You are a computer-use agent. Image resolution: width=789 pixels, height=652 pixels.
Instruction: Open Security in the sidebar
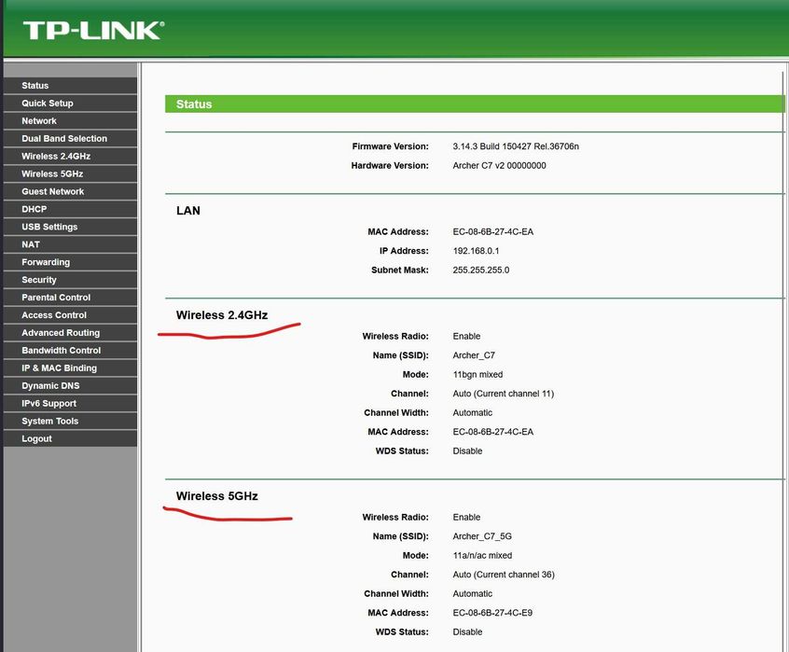(x=70, y=280)
